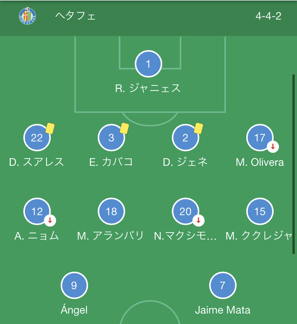297x324 pixels.
Task: Open the M. Olivera name label
Action: click(260, 162)
